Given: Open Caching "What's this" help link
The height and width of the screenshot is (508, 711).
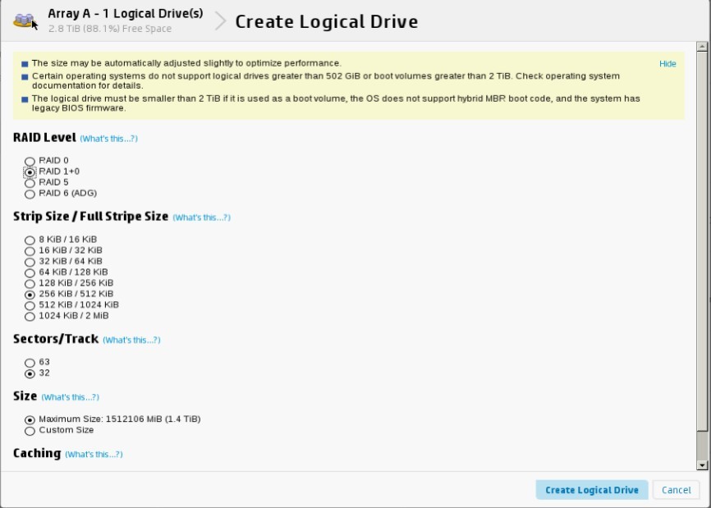Looking at the screenshot, I should pyautogui.click(x=94, y=455).
